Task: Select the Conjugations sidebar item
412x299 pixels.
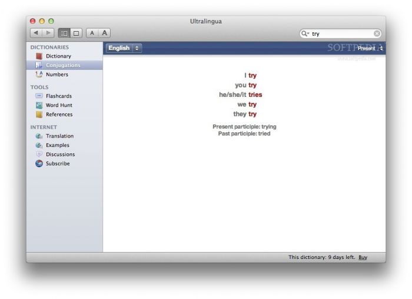Action: point(64,65)
